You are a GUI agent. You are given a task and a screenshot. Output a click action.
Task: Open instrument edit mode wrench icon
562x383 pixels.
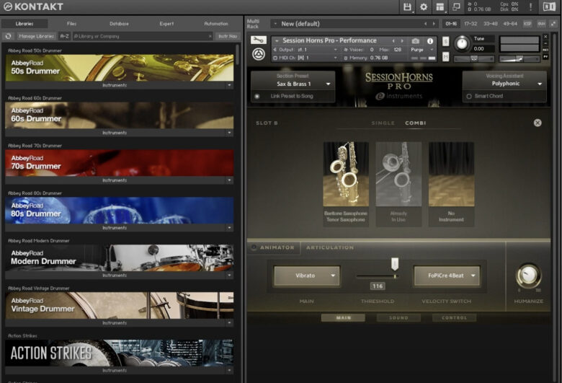[259, 40]
